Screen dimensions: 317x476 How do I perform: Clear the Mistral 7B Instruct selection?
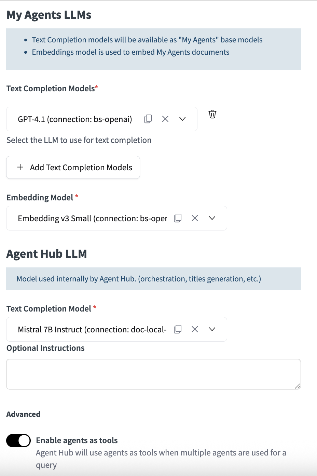[195, 329]
